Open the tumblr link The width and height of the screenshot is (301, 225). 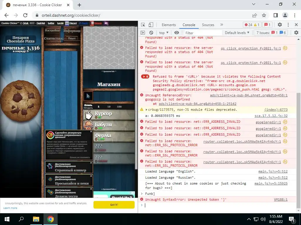click(61, 23)
